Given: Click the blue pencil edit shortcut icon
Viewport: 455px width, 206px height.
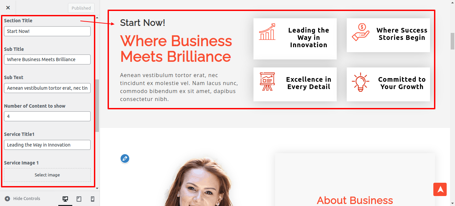Looking at the screenshot, I should pos(125,158).
